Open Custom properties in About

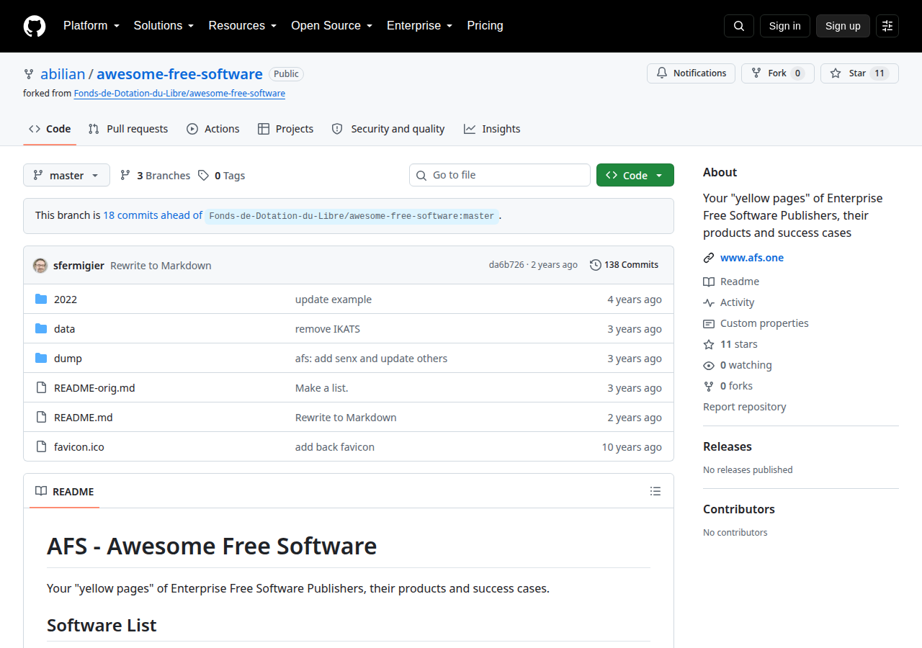click(x=756, y=323)
